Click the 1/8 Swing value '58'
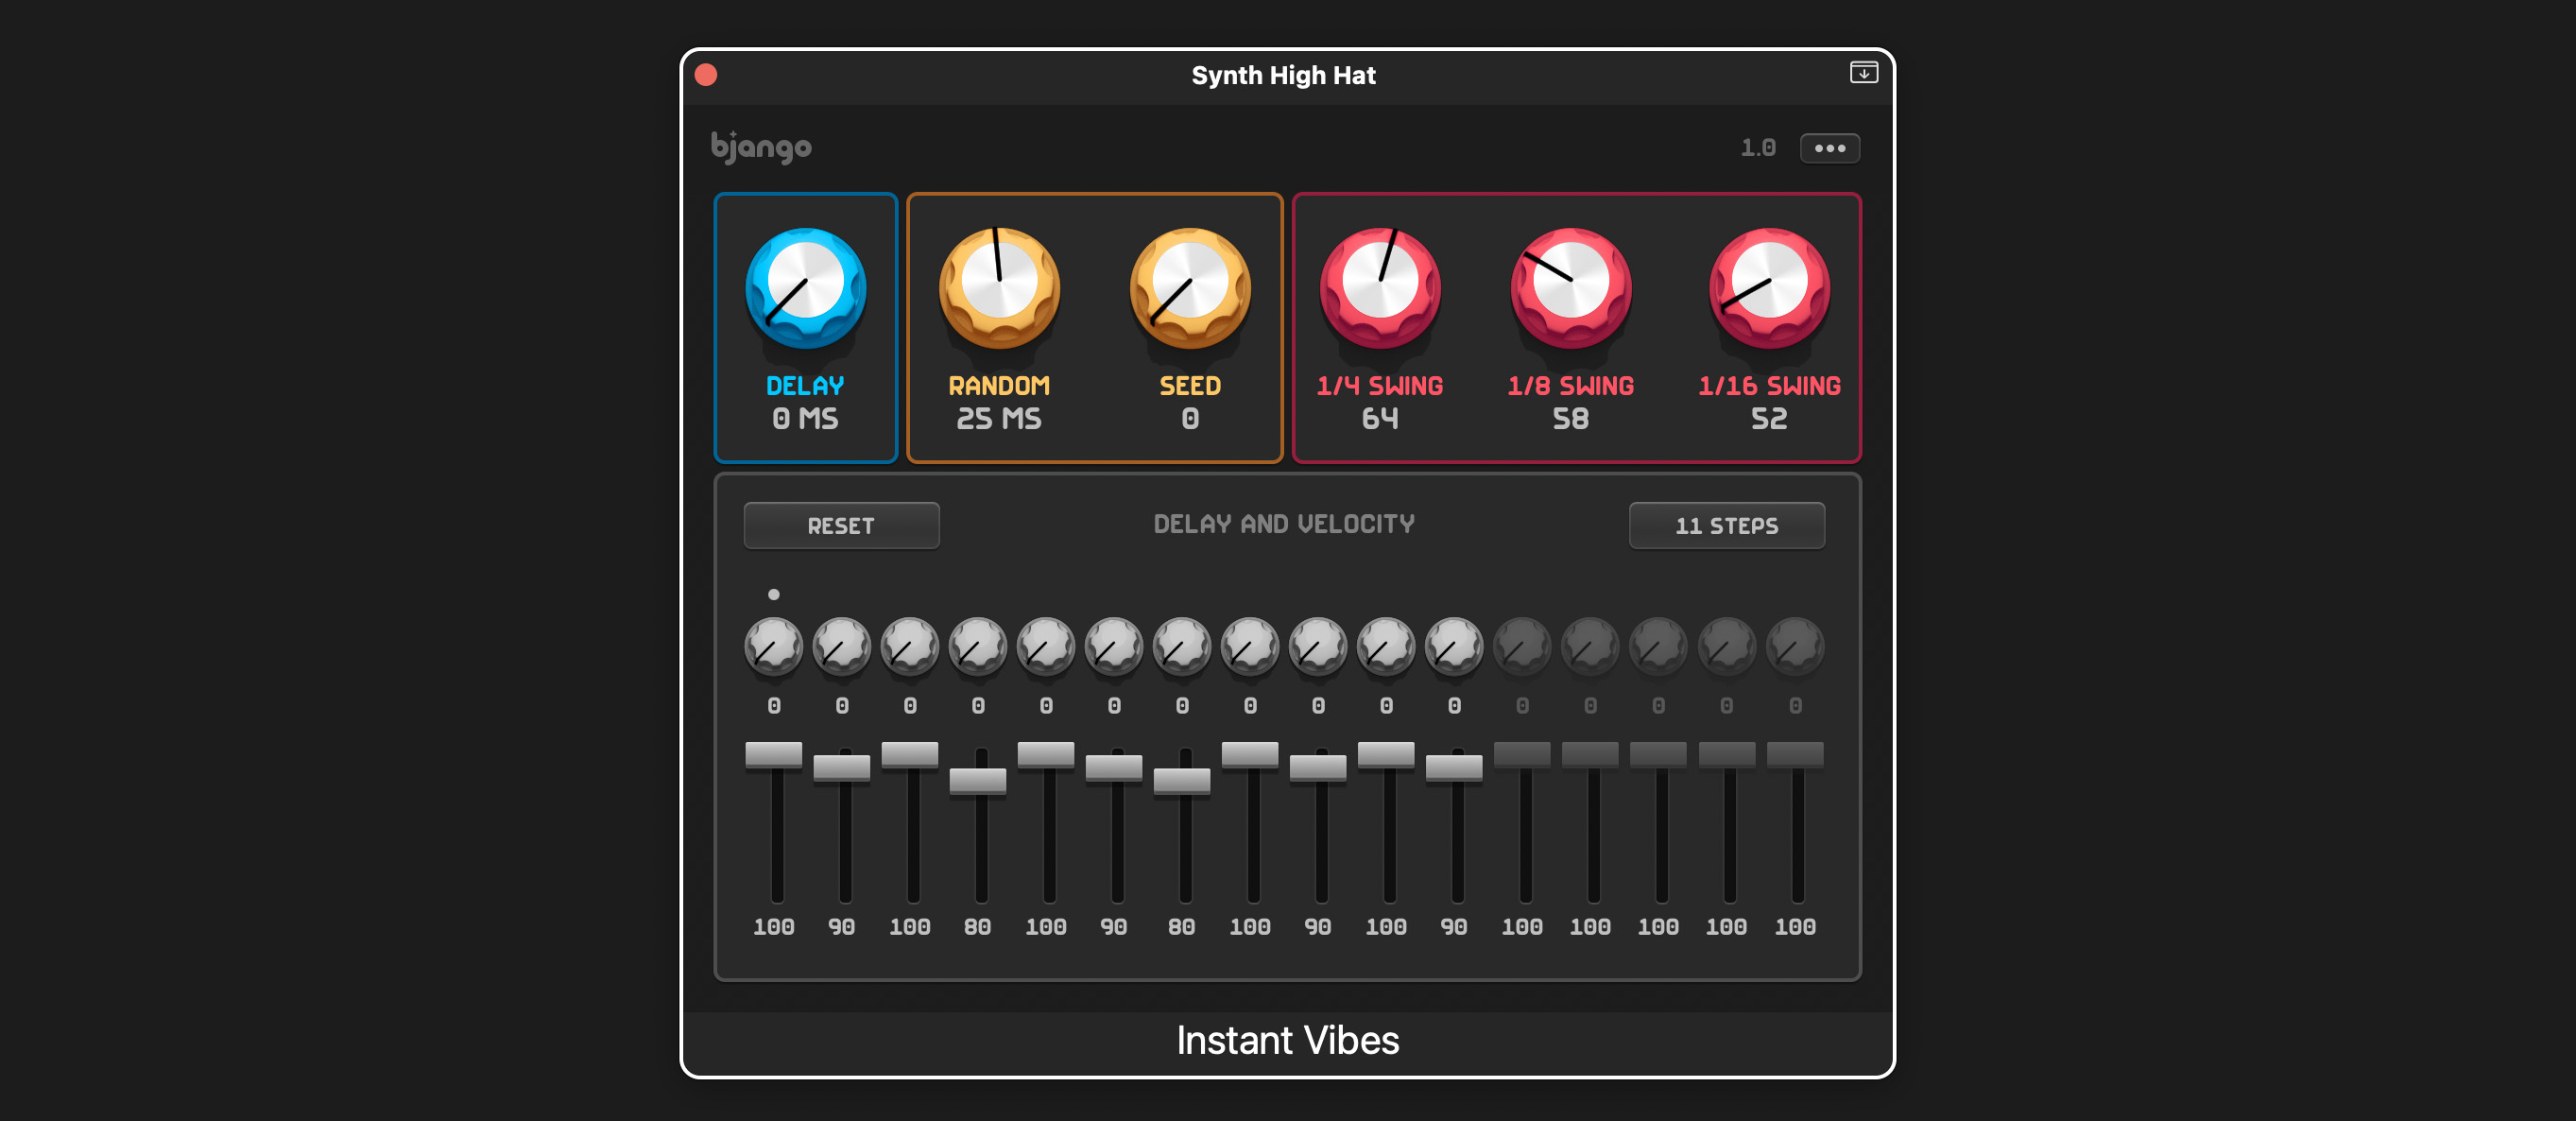The image size is (2576, 1121). tap(1571, 419)
